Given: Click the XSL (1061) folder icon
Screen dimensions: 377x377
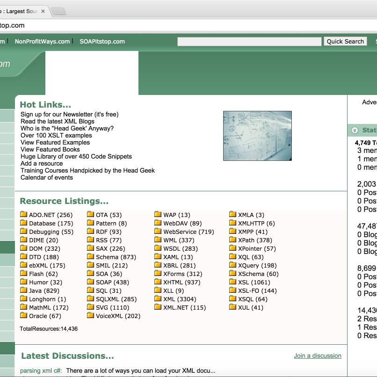Looking at the screenshot, I should point(232,281).
